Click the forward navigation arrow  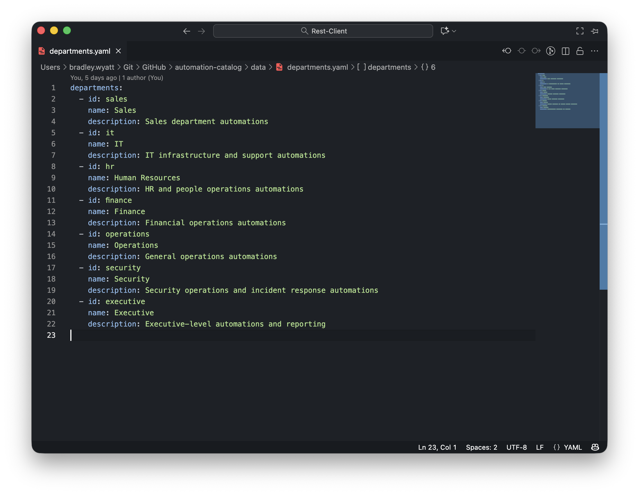pyautogui.click(x=201, y=31)
